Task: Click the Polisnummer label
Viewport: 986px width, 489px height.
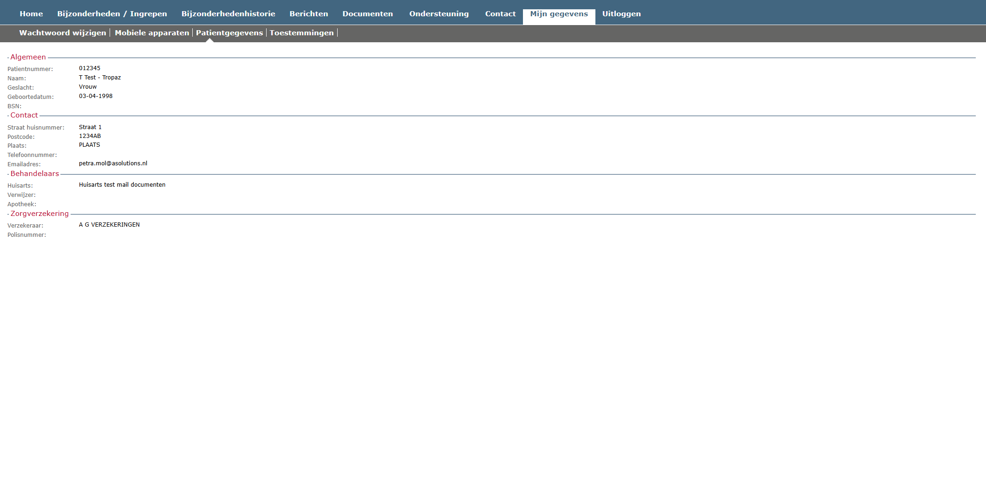Action: [27, 235]
